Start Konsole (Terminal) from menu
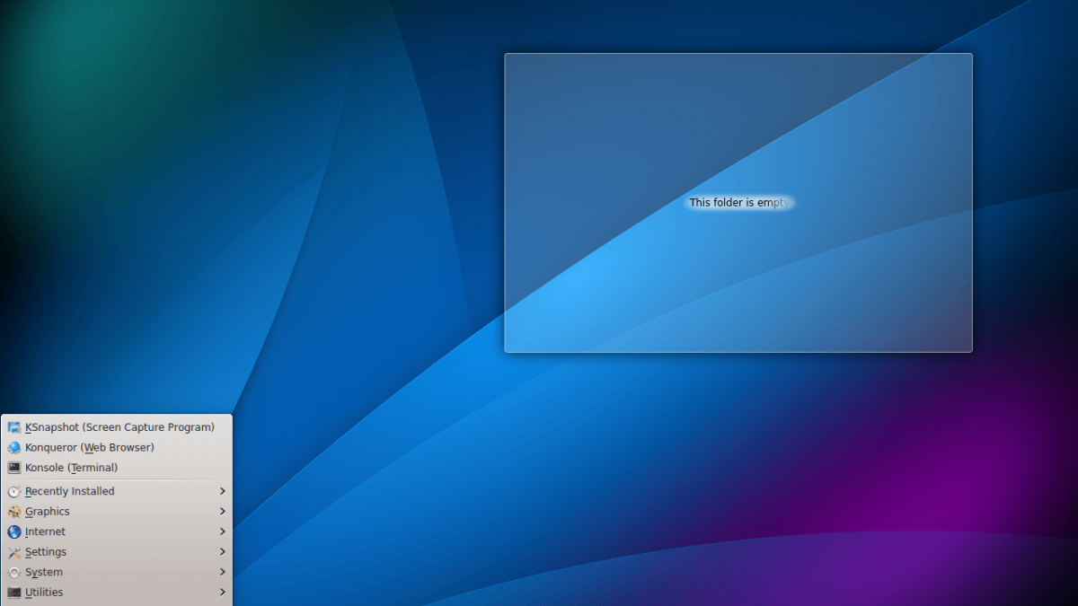 tap(117, 468)
